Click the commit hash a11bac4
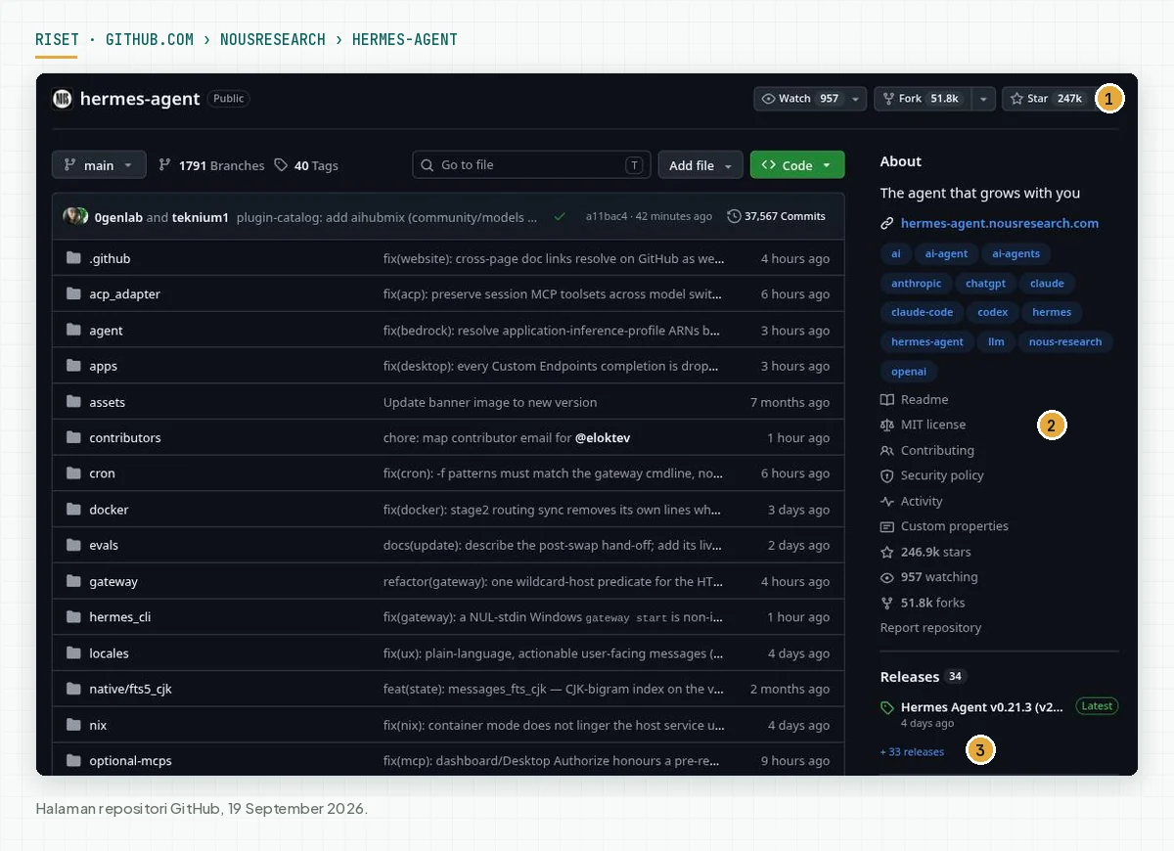Viewport: 1174px width, 851px height. 606,216
